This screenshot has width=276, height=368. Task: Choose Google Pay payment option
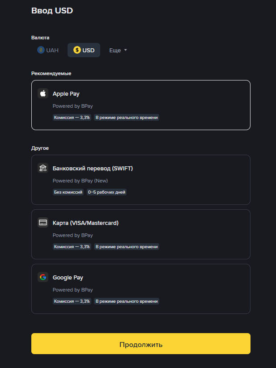click(x=141, y=289)
